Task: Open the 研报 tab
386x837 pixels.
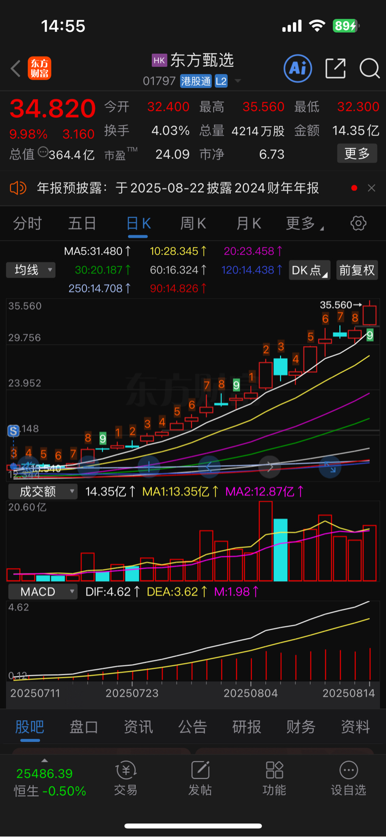Action: [x=247, y=727]
